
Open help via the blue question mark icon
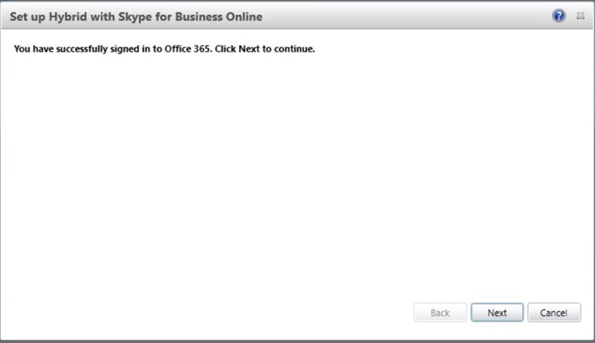point(559,16)
